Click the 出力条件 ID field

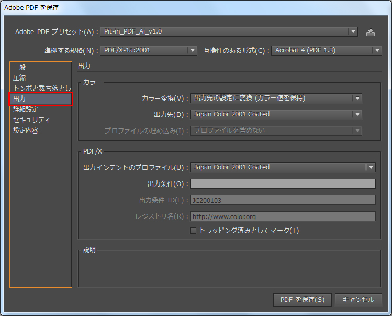[x=283, y=200]
